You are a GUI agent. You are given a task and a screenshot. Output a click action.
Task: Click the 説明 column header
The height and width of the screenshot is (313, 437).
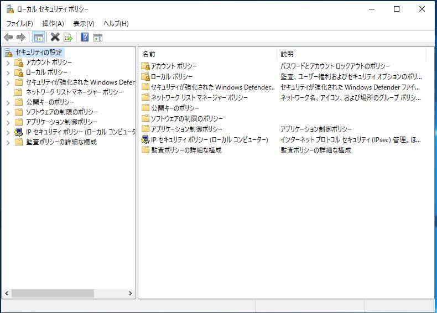point(351,54)
